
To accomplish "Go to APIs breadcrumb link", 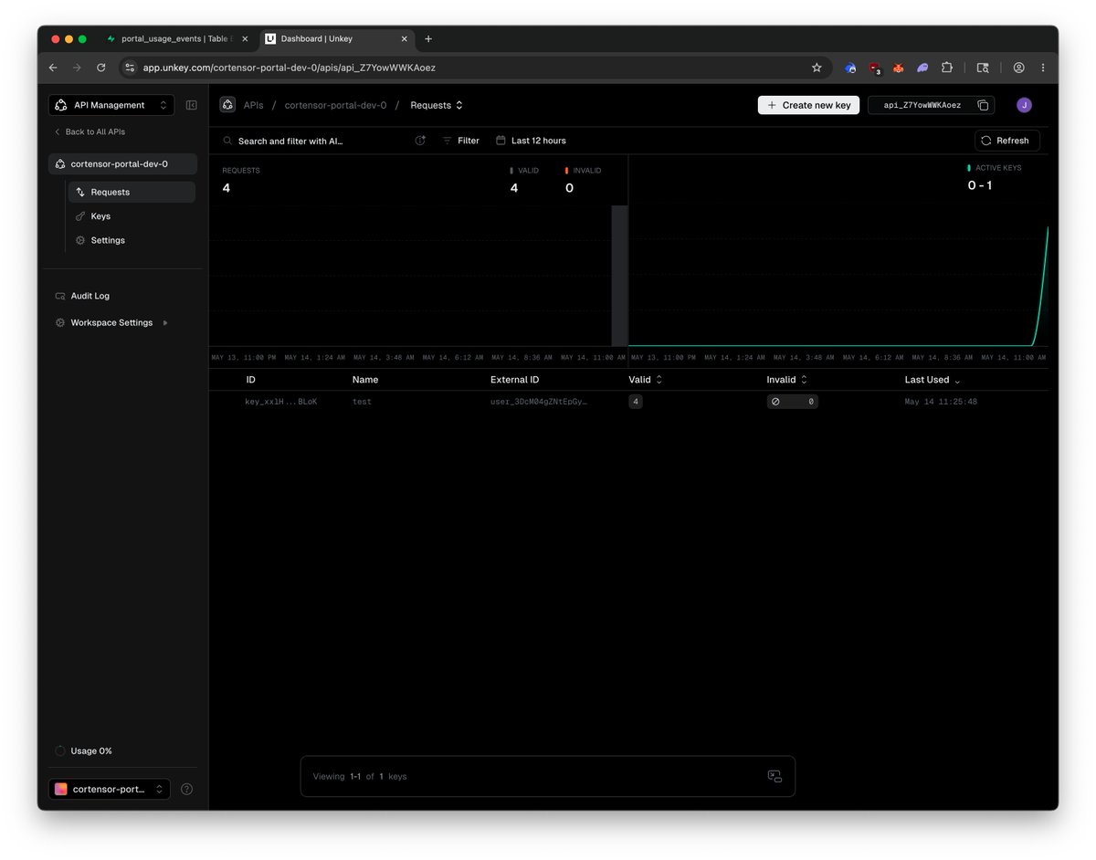I will (253, 105).
